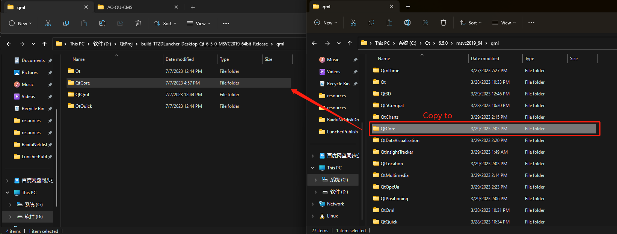Go back in left window navigation
The height and width of the screenshot is (234, 617).
[9, 44]
